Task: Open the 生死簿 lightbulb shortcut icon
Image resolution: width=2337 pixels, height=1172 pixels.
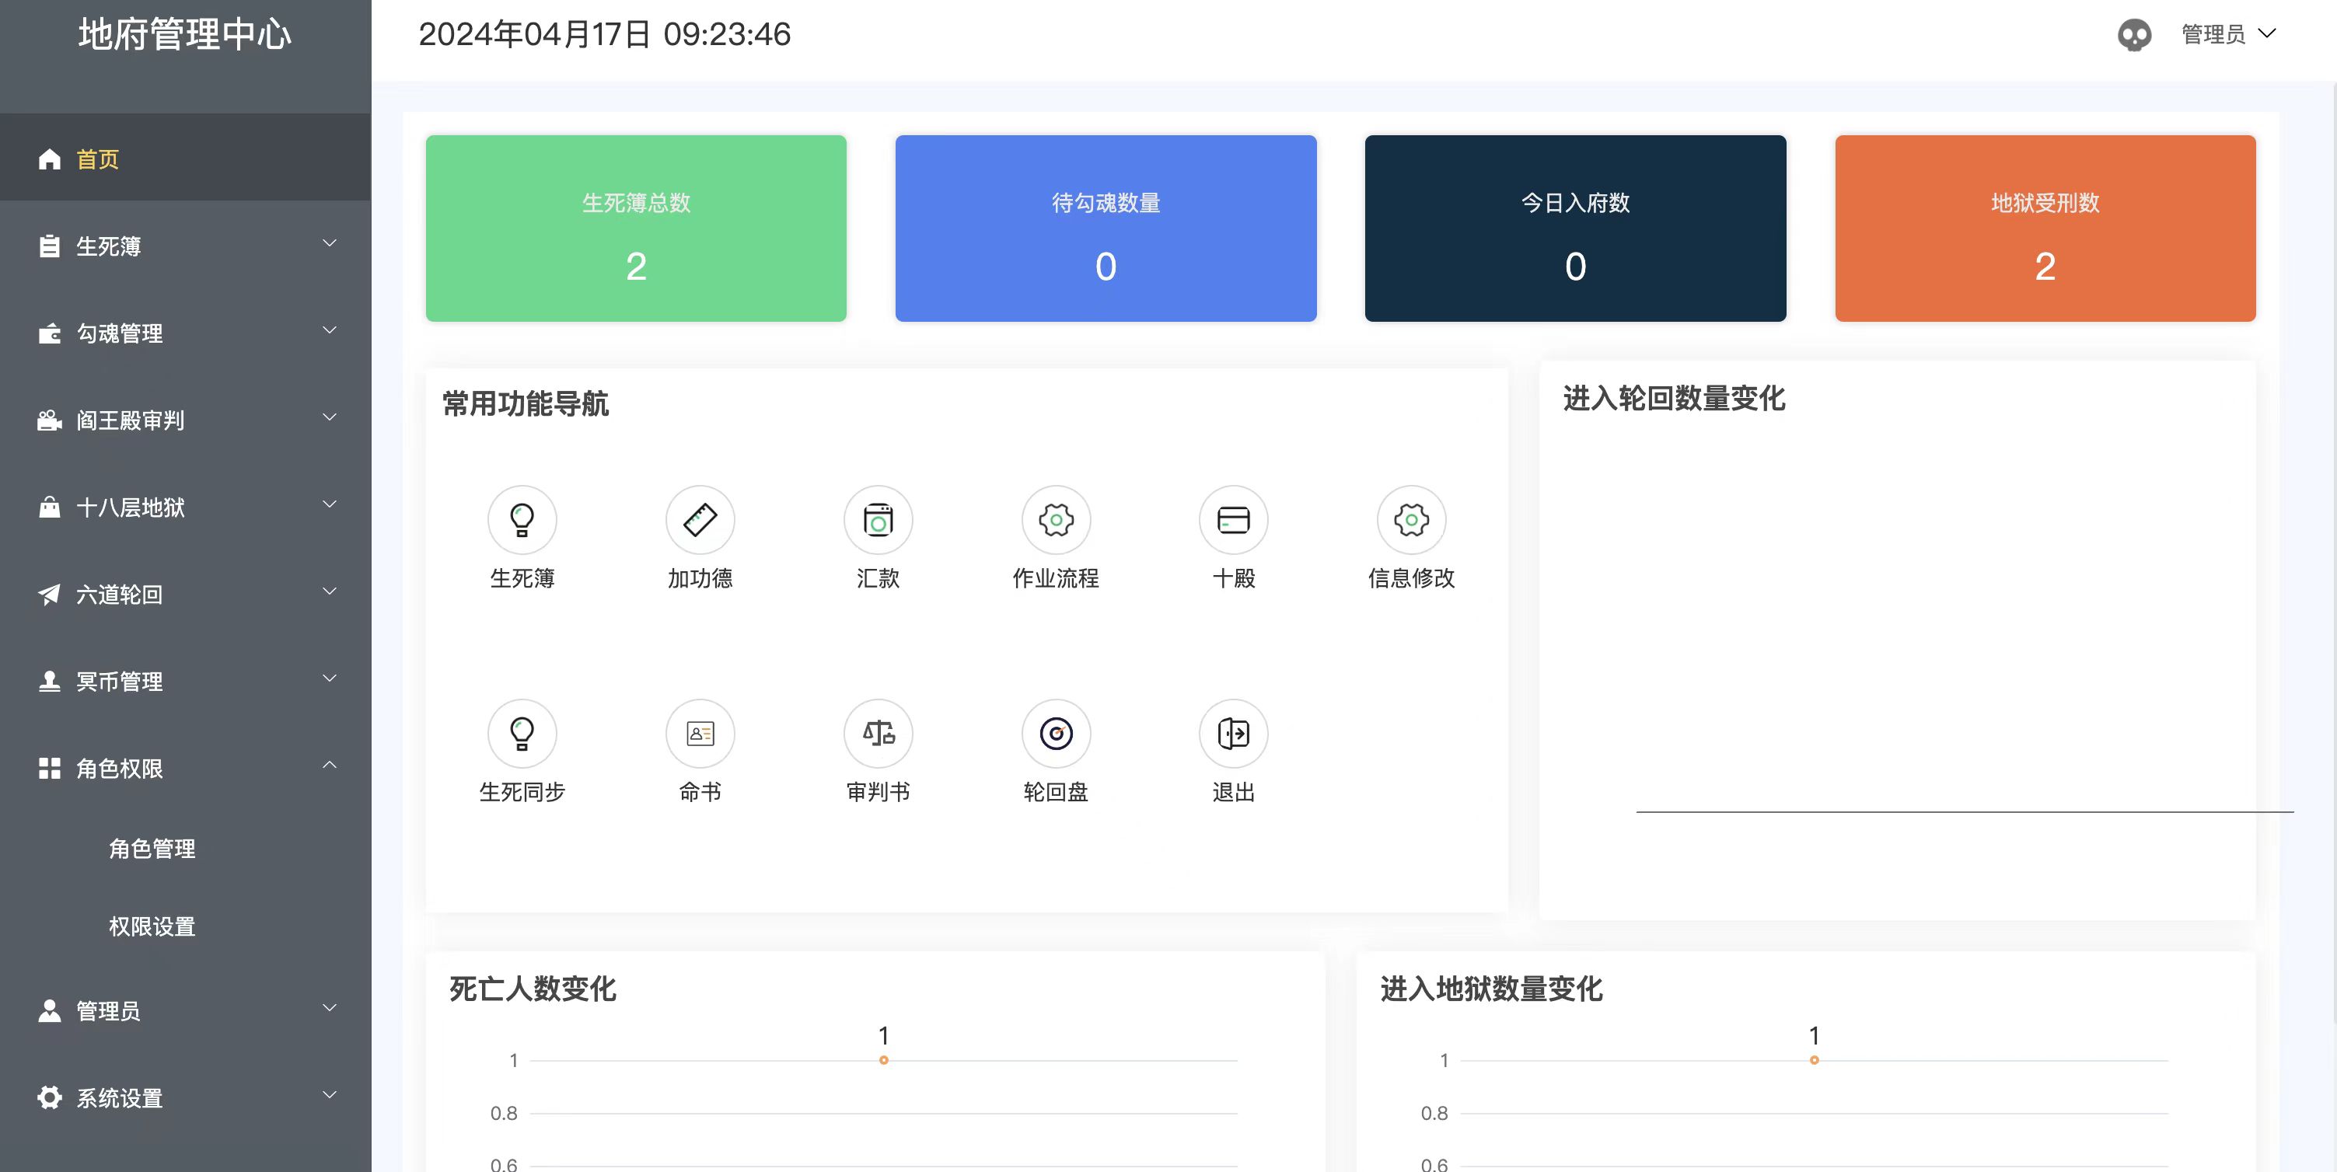Action: (x=522, y=520)
